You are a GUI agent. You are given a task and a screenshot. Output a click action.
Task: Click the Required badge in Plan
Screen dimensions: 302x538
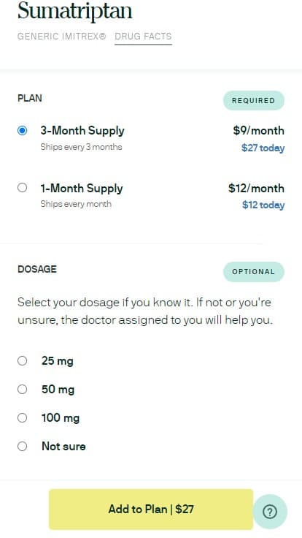tap(254, 101)
